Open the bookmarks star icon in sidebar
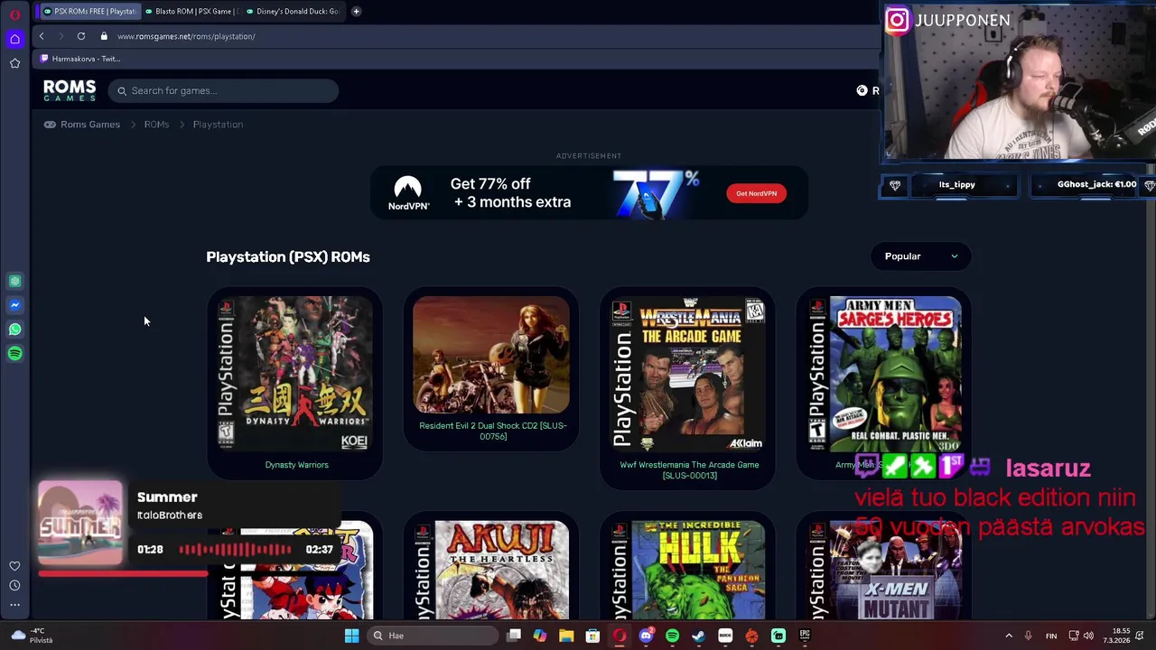The width and height of the screenshot is (1156, 650). [14, 63]
